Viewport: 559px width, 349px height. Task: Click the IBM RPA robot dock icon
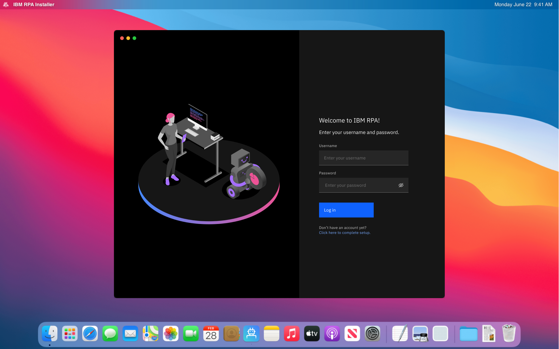point(251,334)
